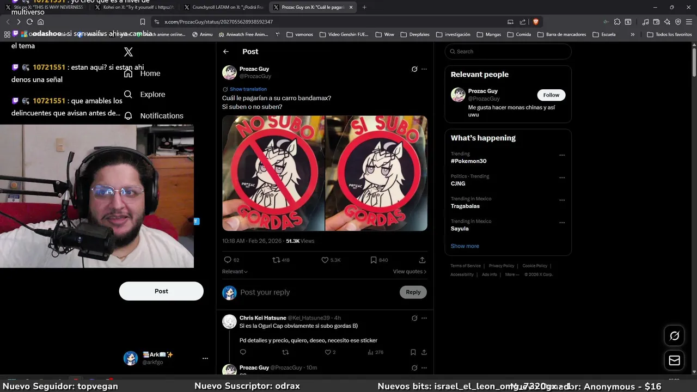Open more options for Sayula trend

pyautogui.click(x=562, y=222)
